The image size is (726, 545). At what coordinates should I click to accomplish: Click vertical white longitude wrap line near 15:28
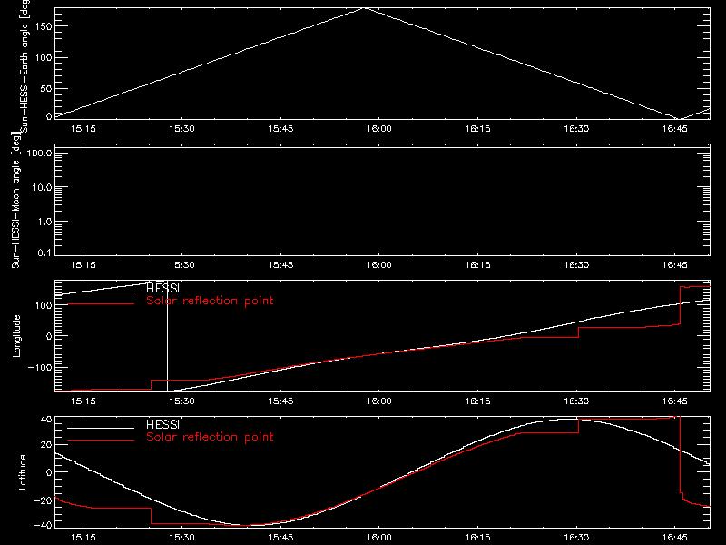click(x=167, y=336)
